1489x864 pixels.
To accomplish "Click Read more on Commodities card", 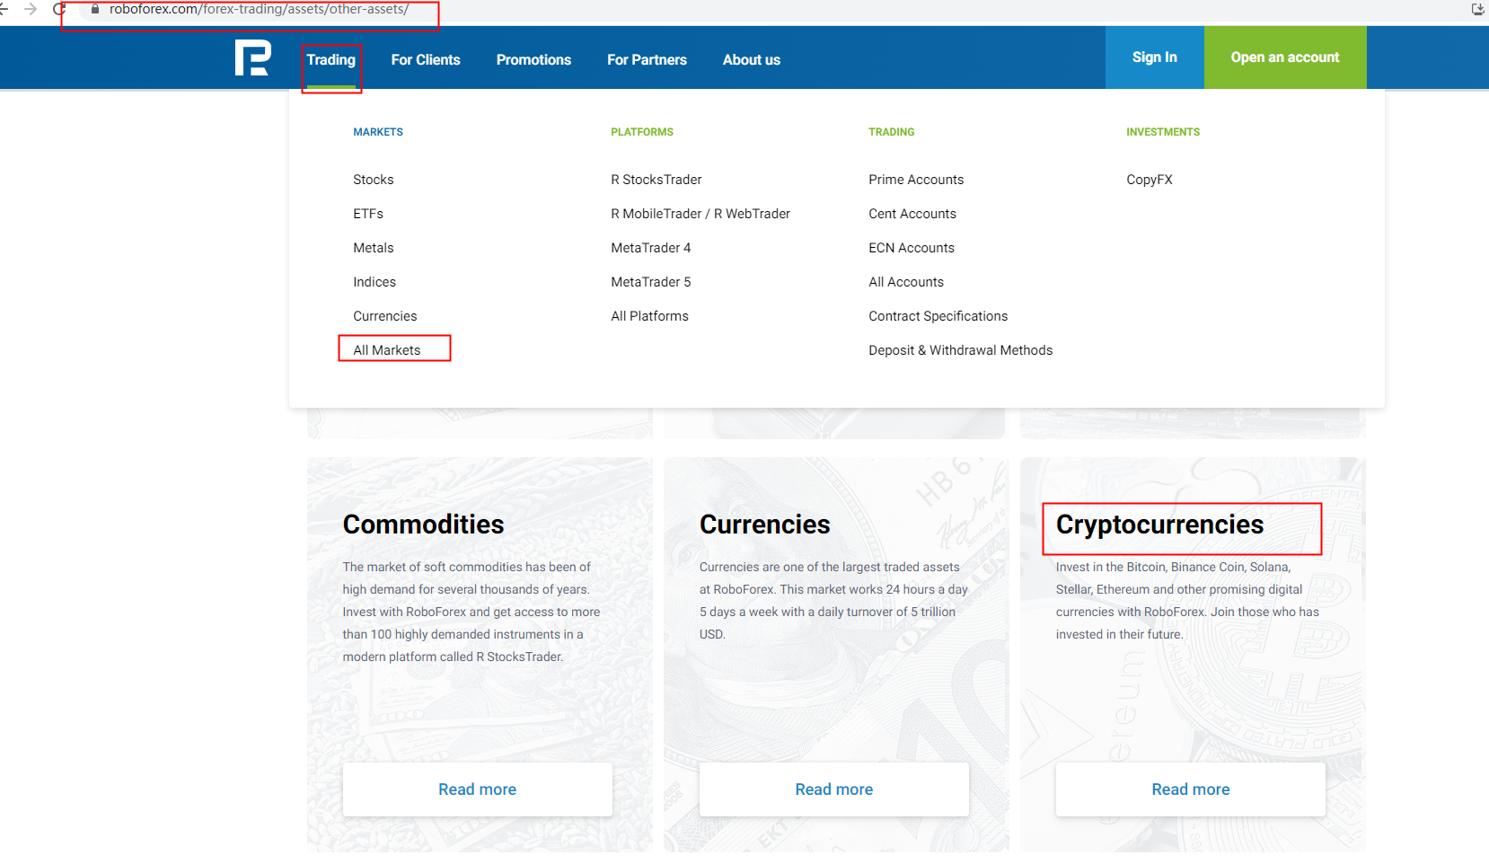I will click(478, 789).
